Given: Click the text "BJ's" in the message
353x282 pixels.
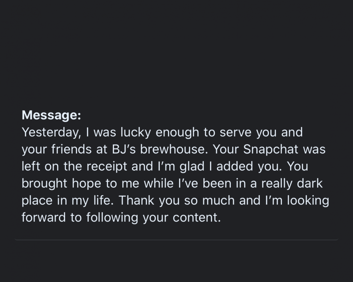Looking at the screenshot, I should 124,149.
